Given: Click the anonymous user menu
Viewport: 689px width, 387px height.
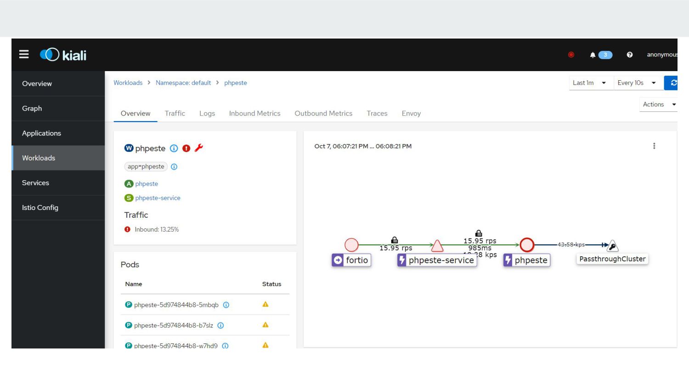Looking at the screenshot, I should [662, 55].
